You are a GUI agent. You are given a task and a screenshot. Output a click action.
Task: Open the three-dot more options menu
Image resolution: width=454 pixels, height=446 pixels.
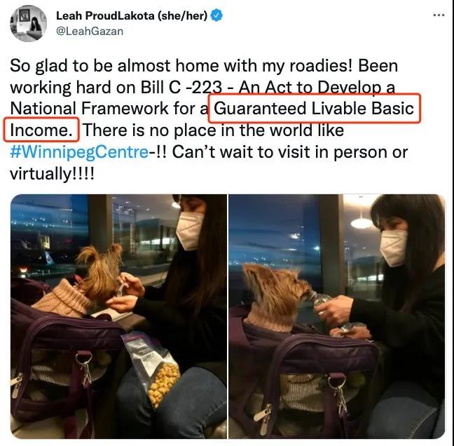pos(439,15)
